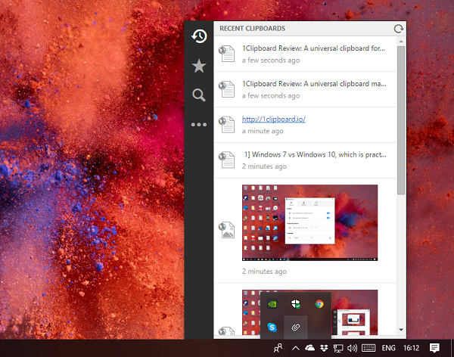Click the NVIDIA icon in tray overflow

coord(272,304)
